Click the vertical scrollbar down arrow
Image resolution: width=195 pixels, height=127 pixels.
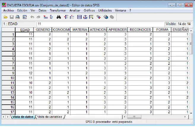coord(191,113)
